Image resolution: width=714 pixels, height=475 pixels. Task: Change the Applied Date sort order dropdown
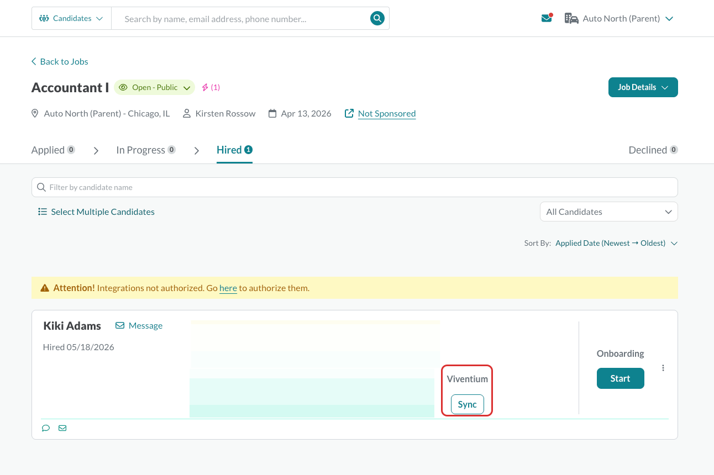pyautogui.click(x=616, y=243)
